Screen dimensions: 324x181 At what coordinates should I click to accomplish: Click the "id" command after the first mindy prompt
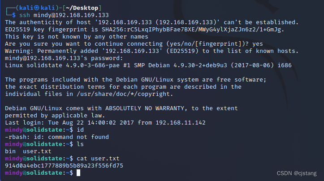coord(80,129)
